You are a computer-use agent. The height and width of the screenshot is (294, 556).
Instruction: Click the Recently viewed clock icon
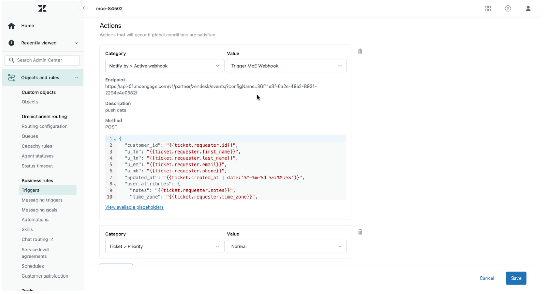pyautogui.click(x=11, y=43)
